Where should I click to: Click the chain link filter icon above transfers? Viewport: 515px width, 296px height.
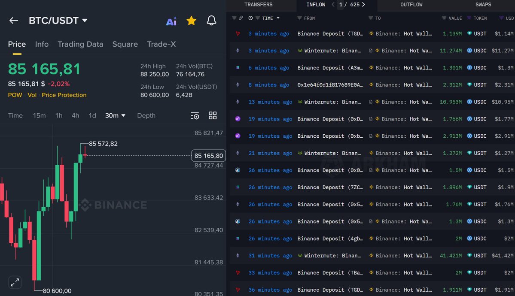(242, 18)
